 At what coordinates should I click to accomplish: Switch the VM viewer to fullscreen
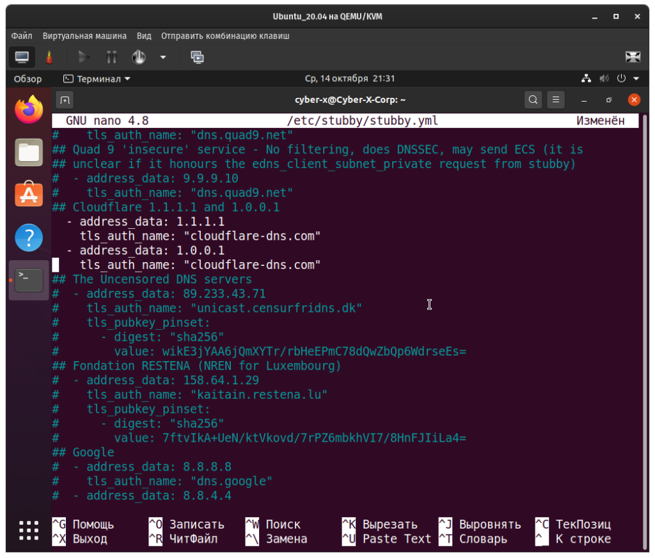pyautogui.click(x=632, y=57)
